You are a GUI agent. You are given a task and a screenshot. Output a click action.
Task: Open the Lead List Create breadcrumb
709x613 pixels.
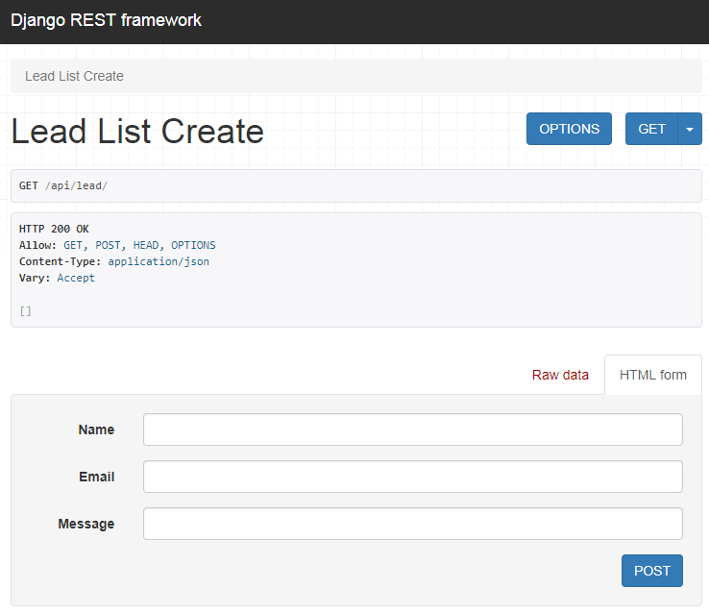pos(74,76)
